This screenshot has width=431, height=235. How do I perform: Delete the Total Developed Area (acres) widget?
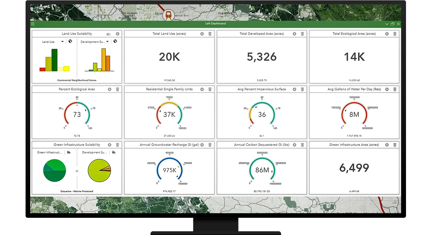tap(302, 34)
